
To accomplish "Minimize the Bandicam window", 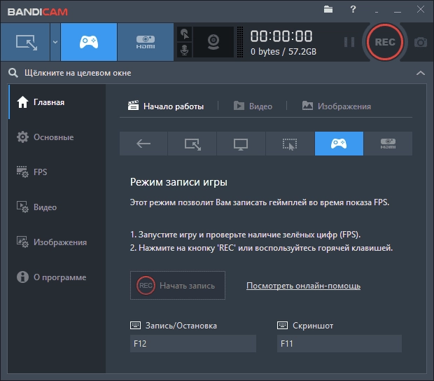I will (x=398, y=12).
